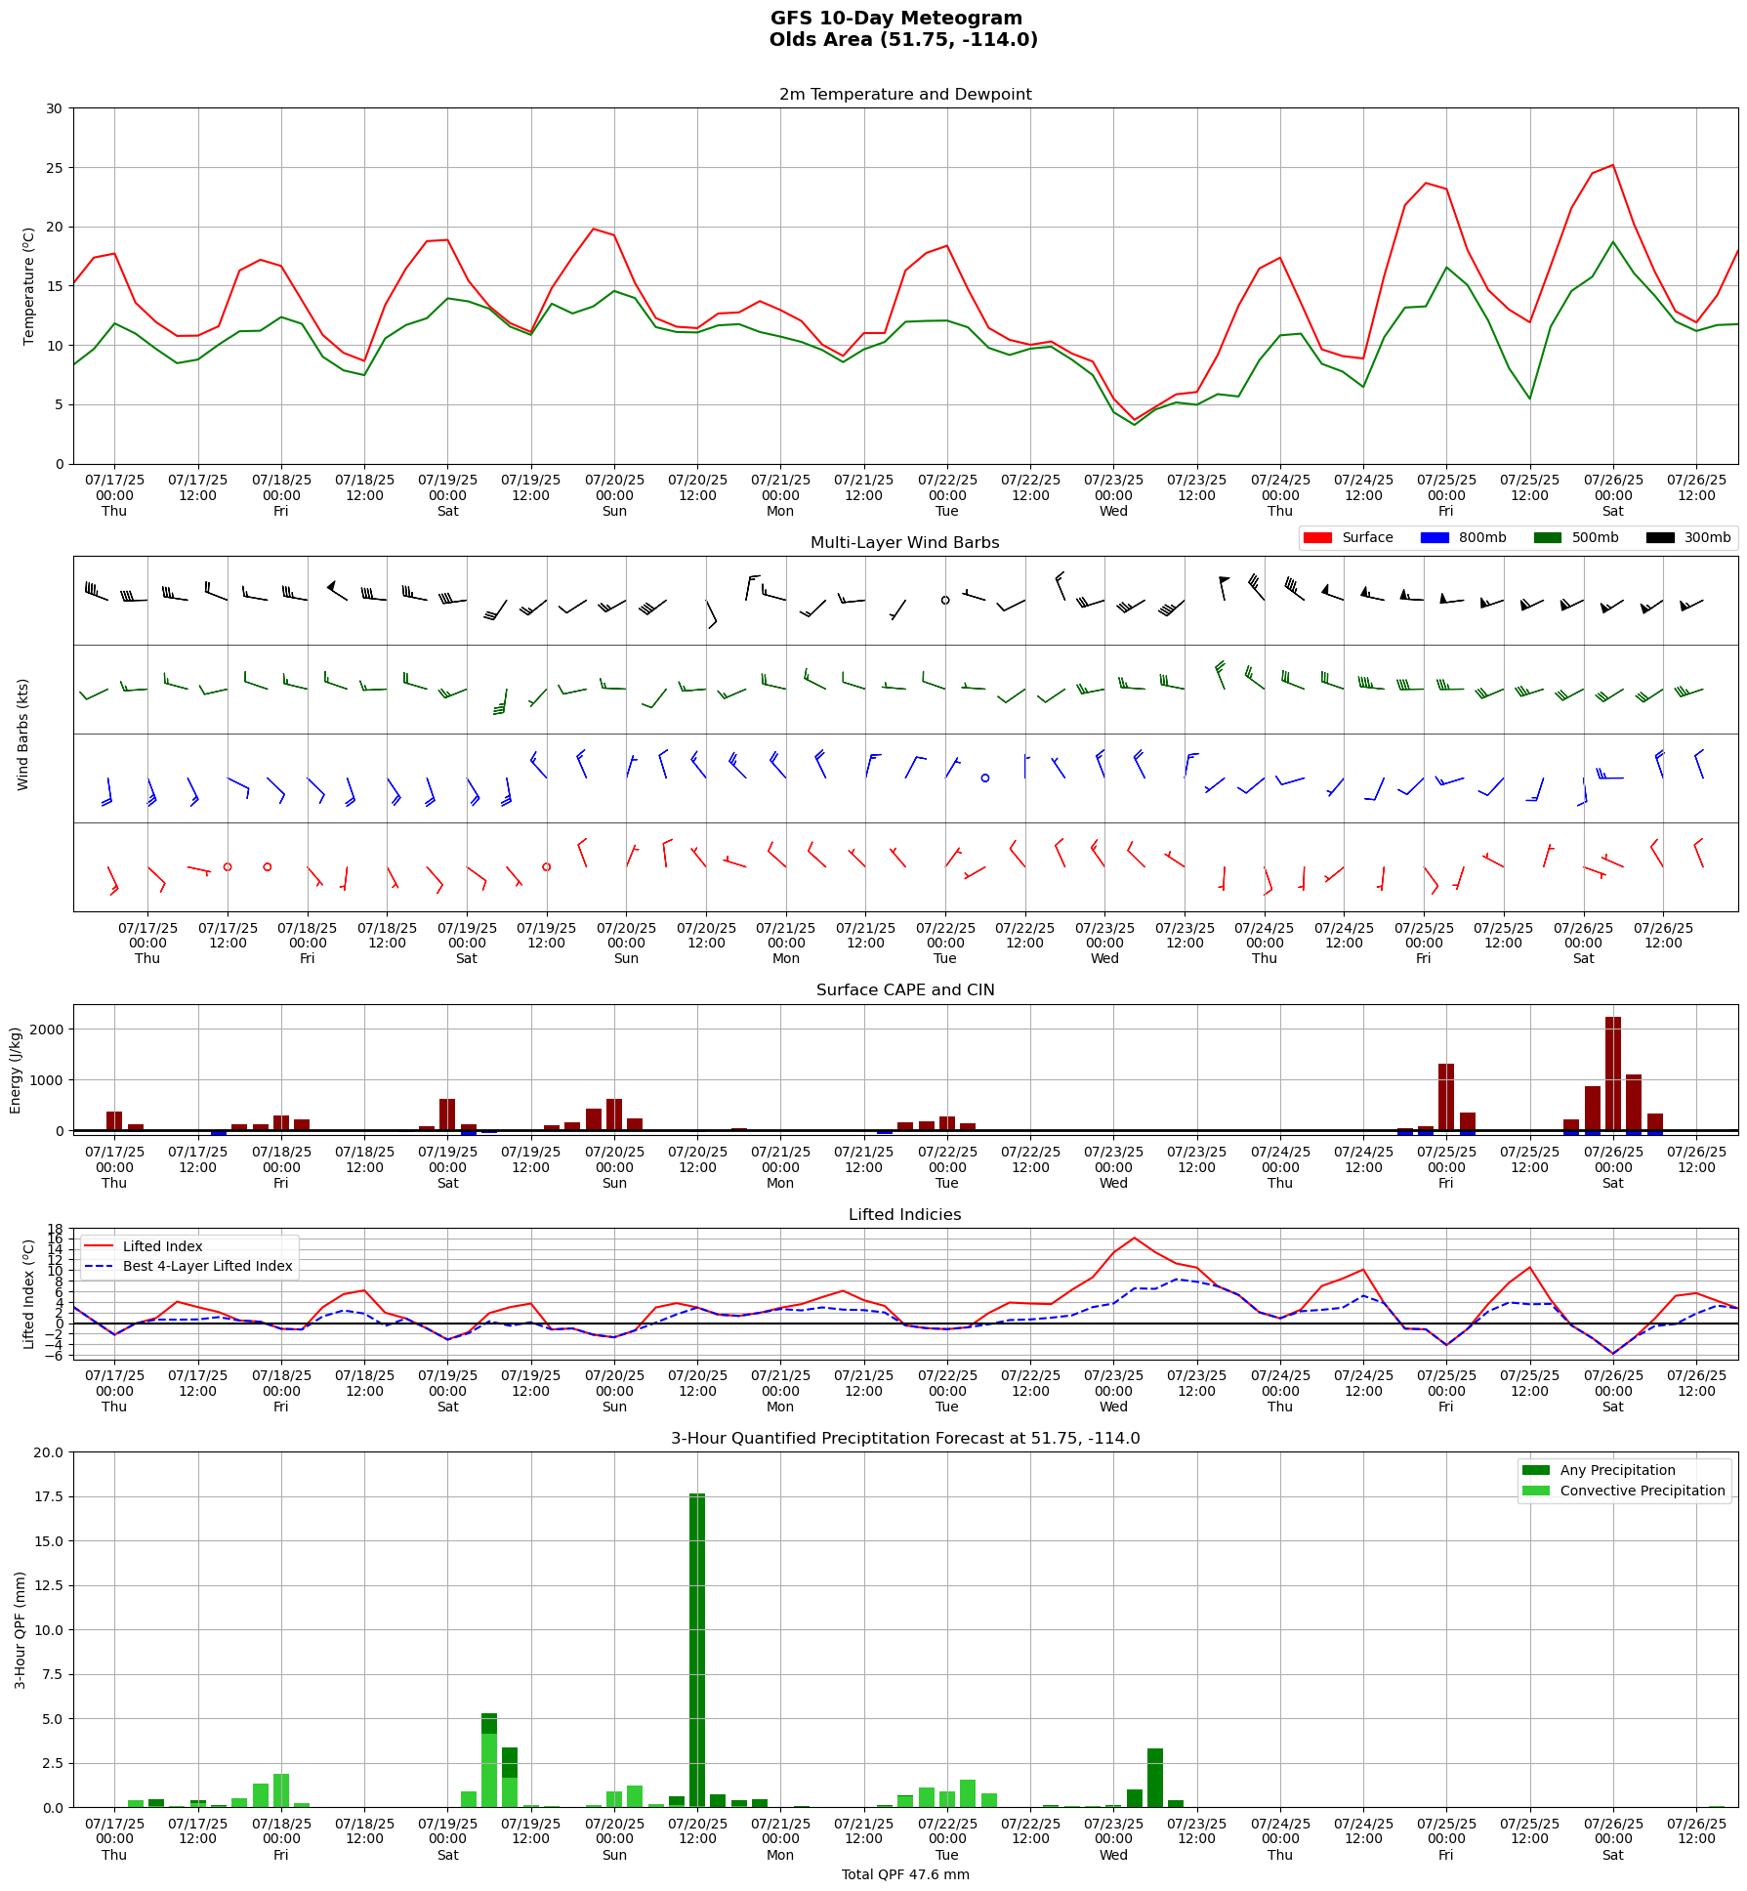The image size is (1747, 1891).
Task: Click the 'Lifted Indicies' chart title
Action: (905, 1215)
